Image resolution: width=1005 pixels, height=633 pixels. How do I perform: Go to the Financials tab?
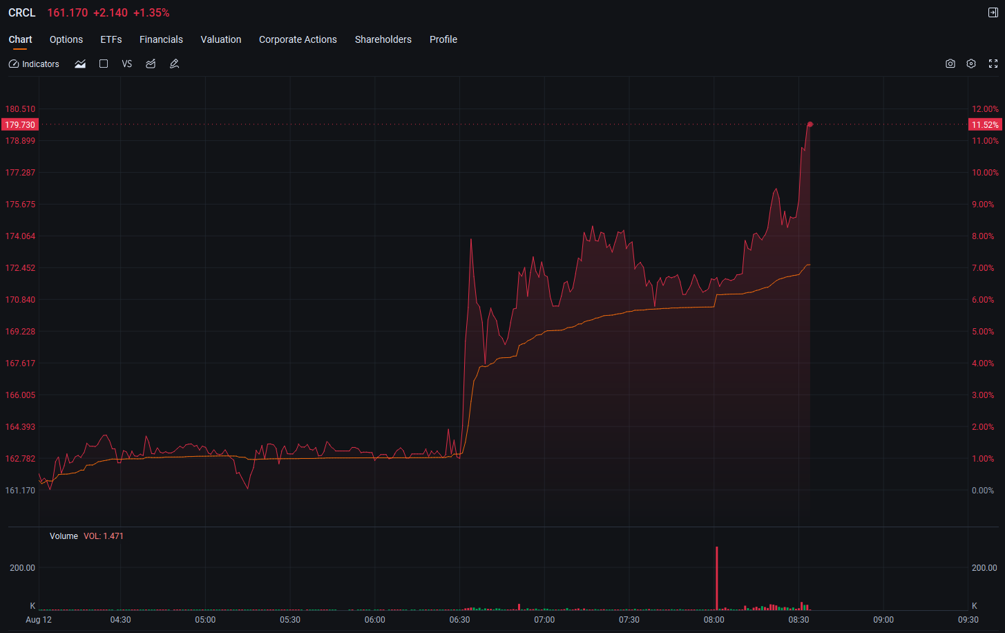[x=161, y=39]
